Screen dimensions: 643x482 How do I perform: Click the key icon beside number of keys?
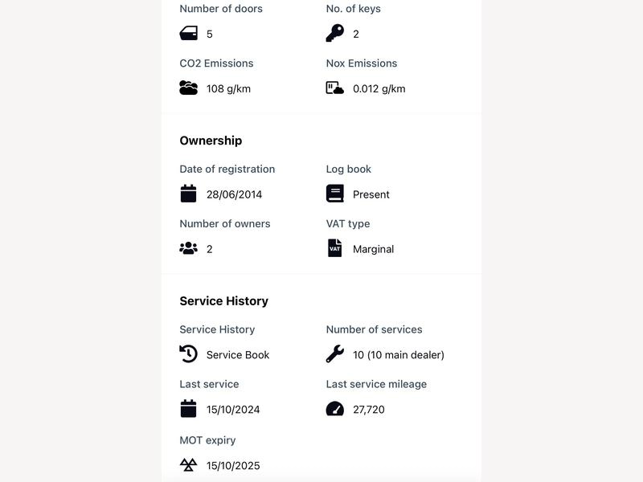335,33
